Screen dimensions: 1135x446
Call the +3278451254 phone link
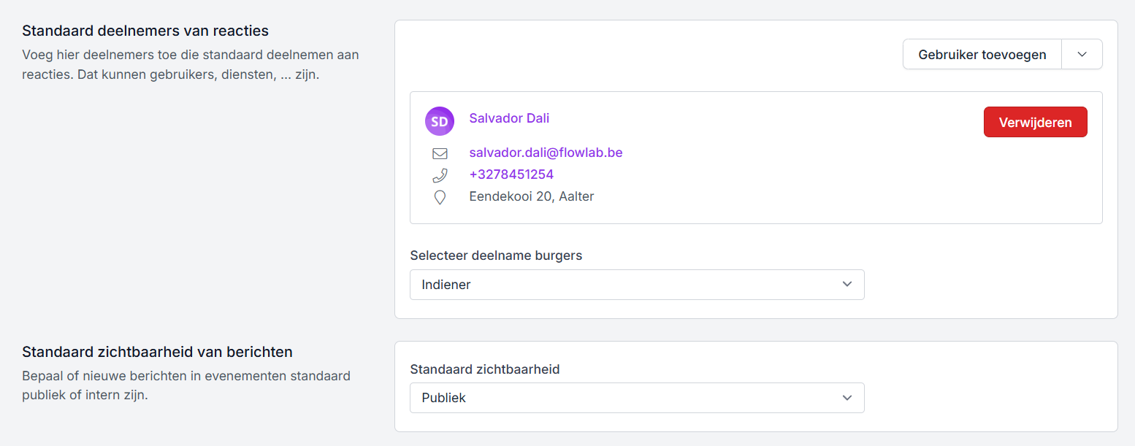[511, 174]
